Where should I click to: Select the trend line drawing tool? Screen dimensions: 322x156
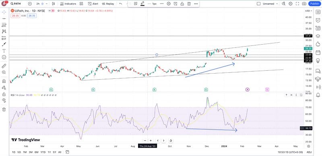point(4,18)
